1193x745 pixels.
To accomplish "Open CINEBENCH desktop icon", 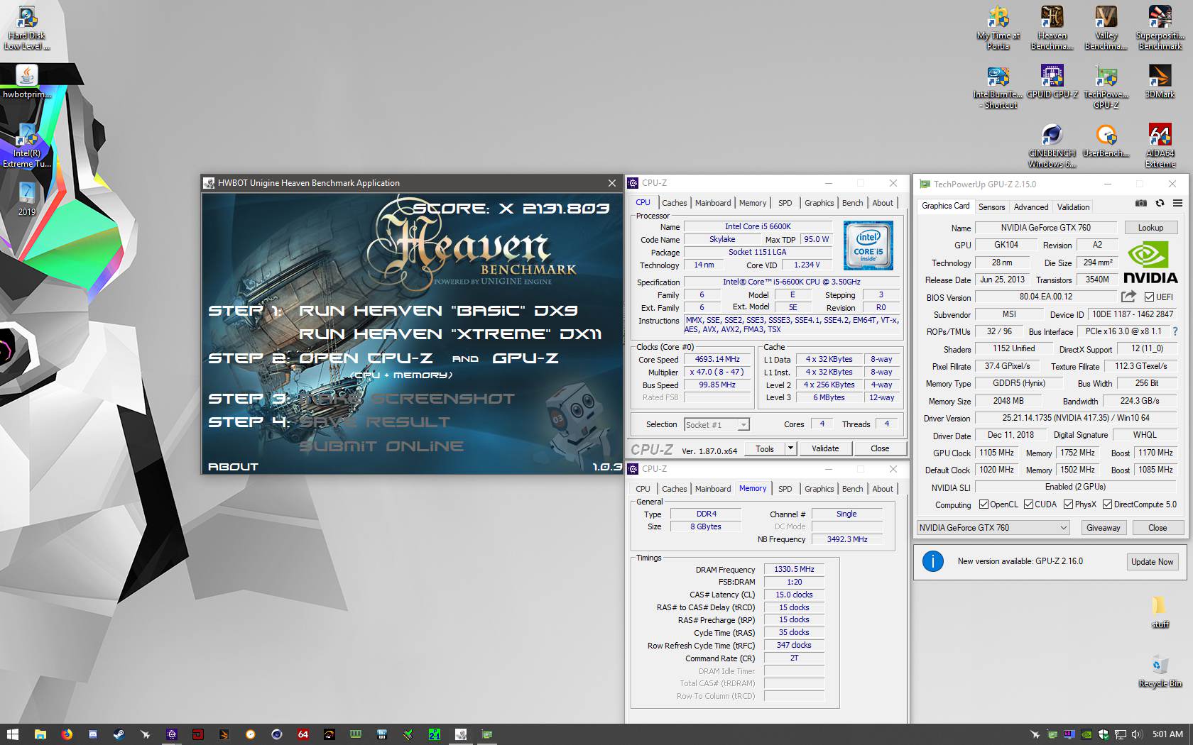I will tap(1052, 145).
